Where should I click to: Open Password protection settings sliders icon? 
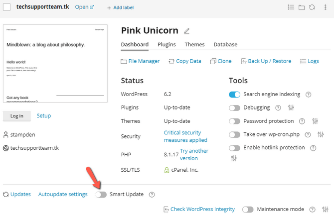(315, 121)
